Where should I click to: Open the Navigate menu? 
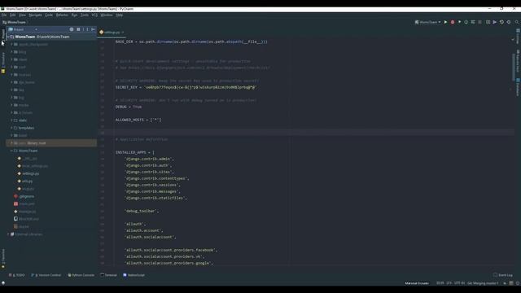[35, 15]
